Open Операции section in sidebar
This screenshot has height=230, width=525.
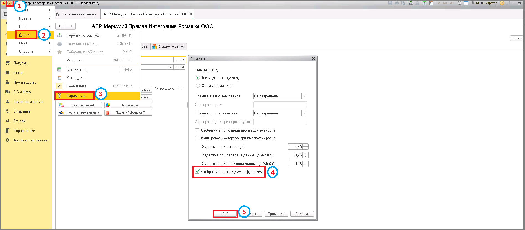pyautogui.click(x=22, y=111)
